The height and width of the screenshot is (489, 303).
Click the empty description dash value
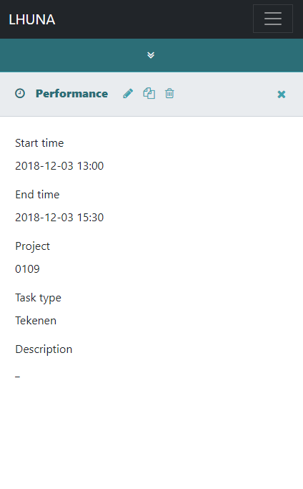coord(17,377)
